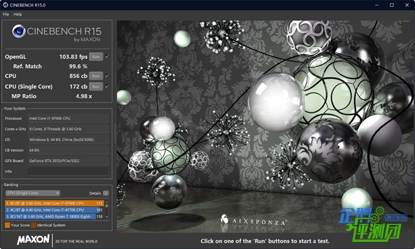The height and width of the screenshot is (249, 415).
Task: Open the File menu
Action: coord(6,14)
